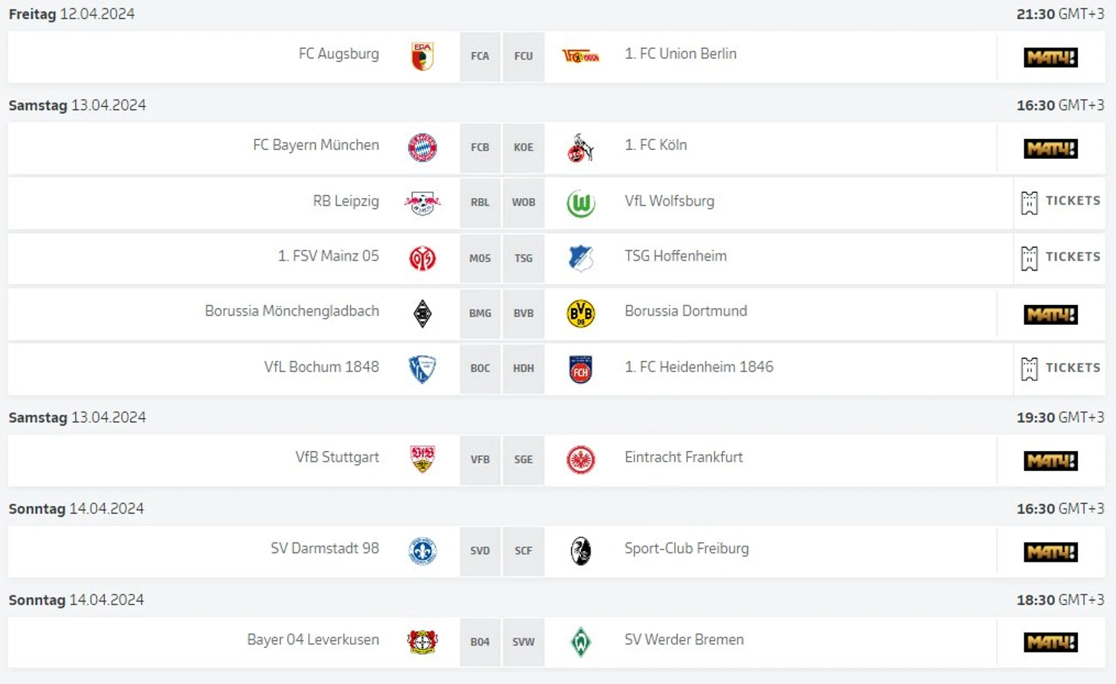
Task: Select the Bayer 04 Leverkusen crest
Action: [x=422, y=642]
